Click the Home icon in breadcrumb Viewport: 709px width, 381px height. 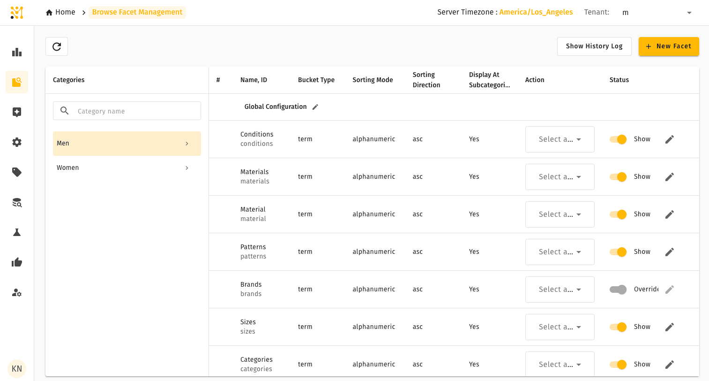[x=49, y=13]
